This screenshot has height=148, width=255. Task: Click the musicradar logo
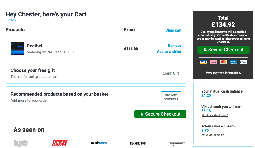99,143
